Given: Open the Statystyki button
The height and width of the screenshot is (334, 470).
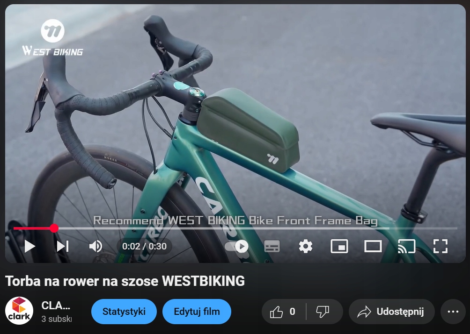Looking at the screenshot, I should point(124,312).
